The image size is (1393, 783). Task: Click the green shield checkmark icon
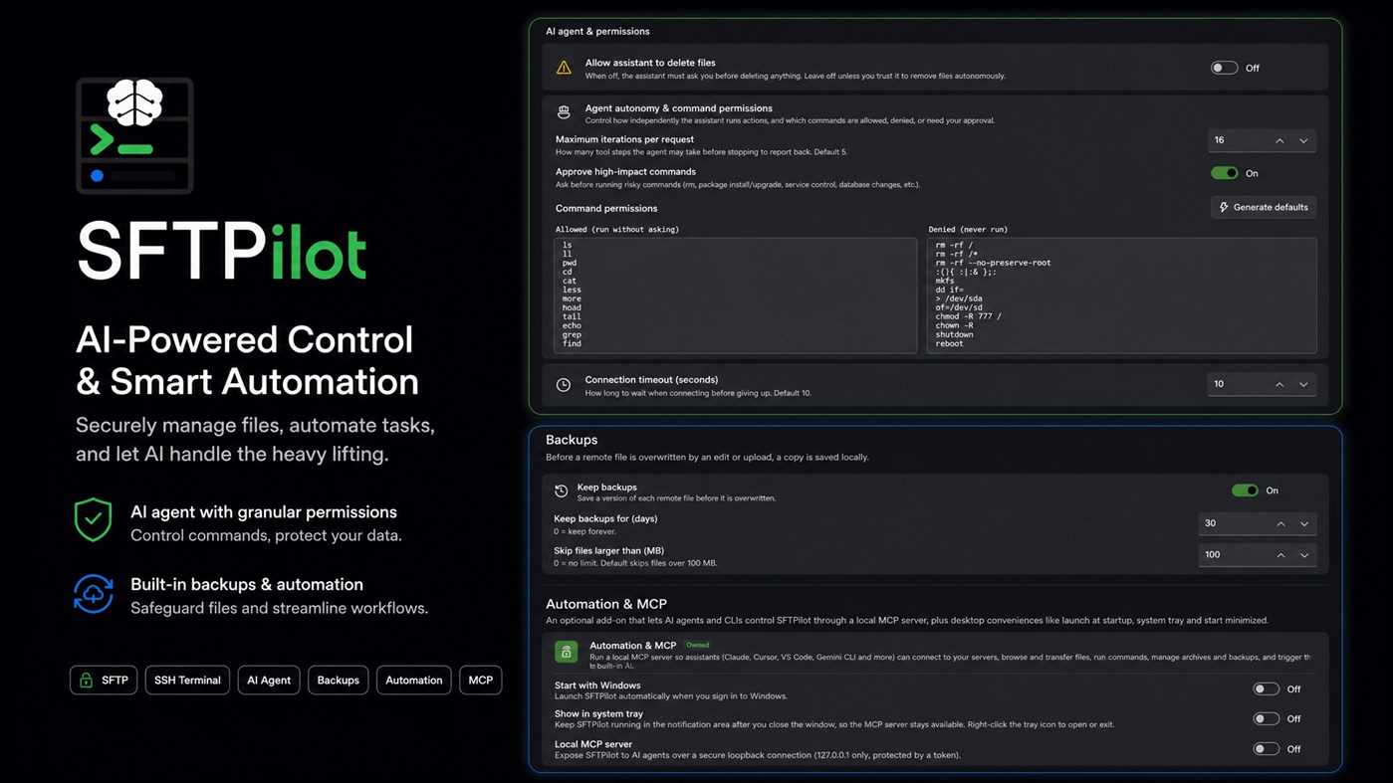click(x=93, y=519)
